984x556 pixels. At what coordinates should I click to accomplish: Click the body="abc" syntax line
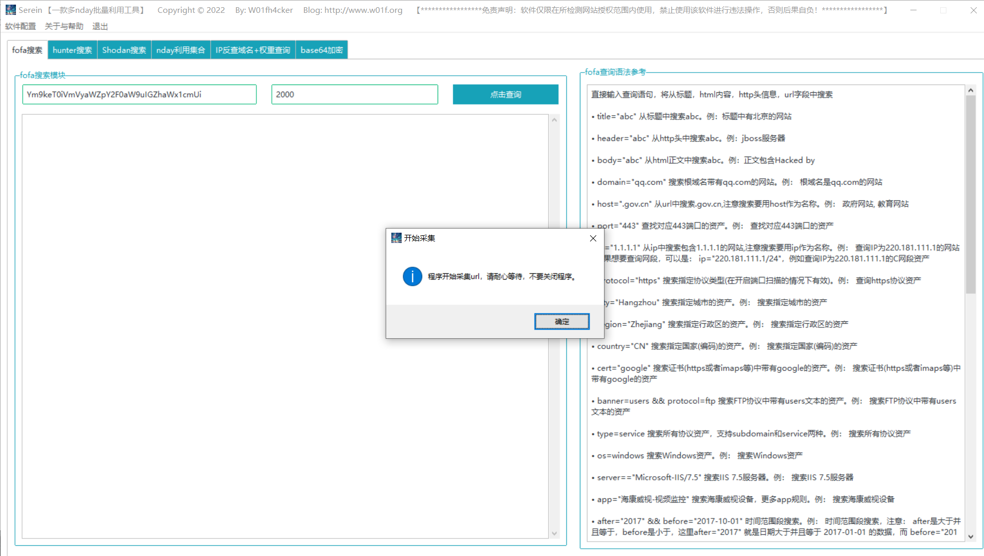tap(703, 160)
